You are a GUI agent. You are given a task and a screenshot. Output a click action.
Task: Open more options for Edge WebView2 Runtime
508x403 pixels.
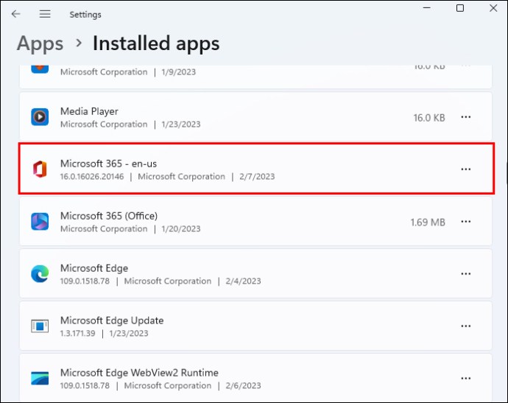click(465, 379)
